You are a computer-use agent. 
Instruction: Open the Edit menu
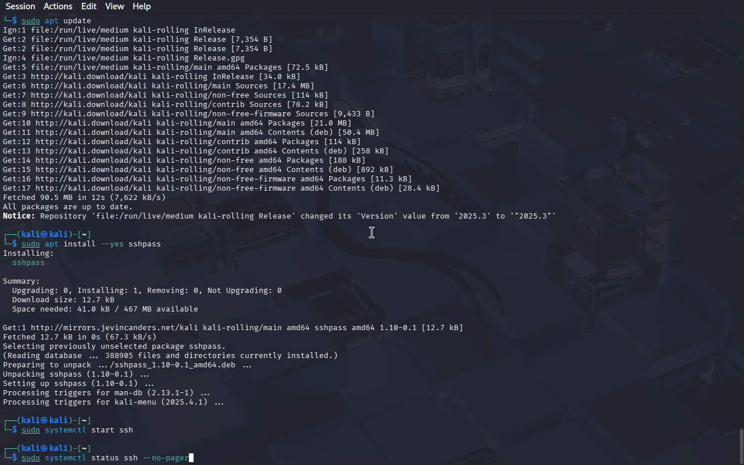tap(89, 6)
